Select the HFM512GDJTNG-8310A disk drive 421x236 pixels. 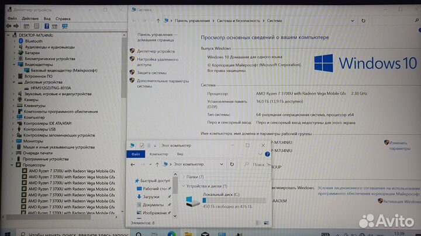click(50, 88)
